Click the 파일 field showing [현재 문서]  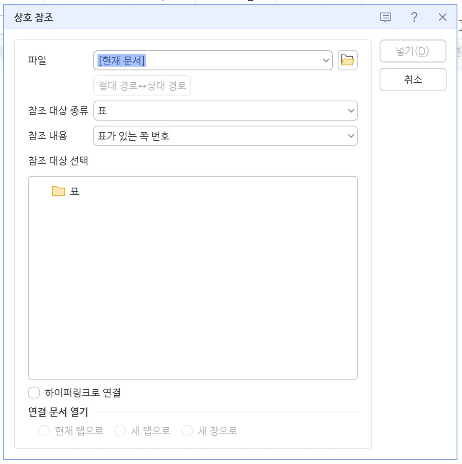(x=188, y=60)
